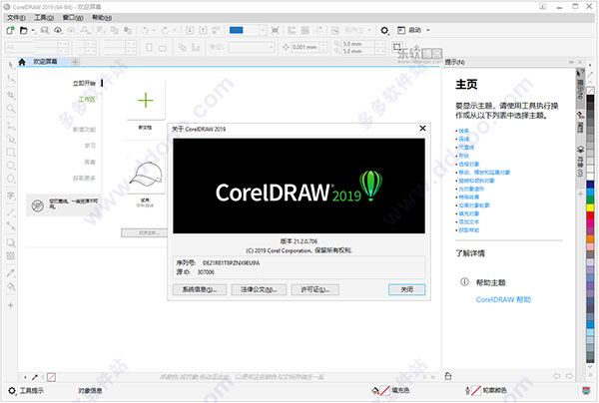This screenshot has width=599, height=403.
Task: Select the Zoom magnifier tool
Action: pyautogui.click(x=11, y=109)
